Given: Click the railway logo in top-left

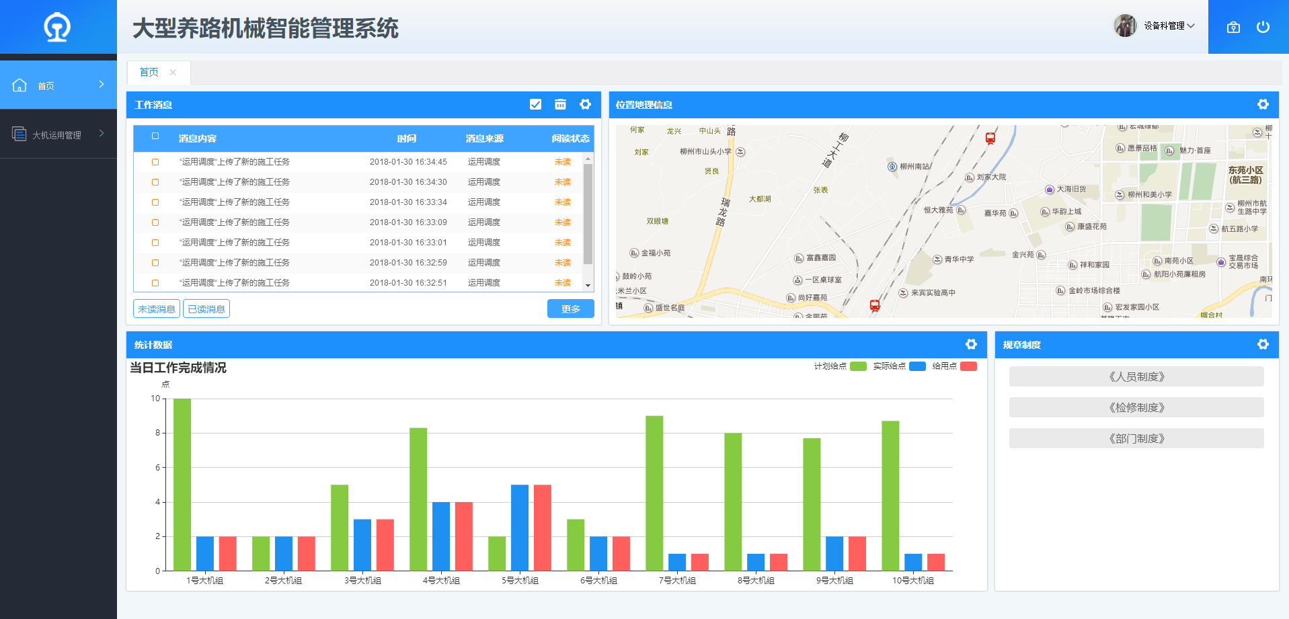Looking at the screenshot, I should (57, 27).
